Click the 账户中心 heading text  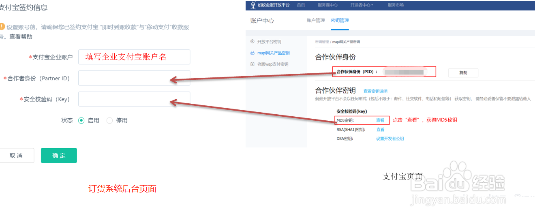click(x=262, y=21)
